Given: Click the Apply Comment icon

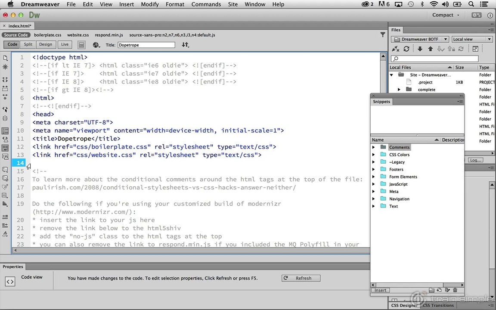Looking at the screenshot, I should tap(5, 170).
